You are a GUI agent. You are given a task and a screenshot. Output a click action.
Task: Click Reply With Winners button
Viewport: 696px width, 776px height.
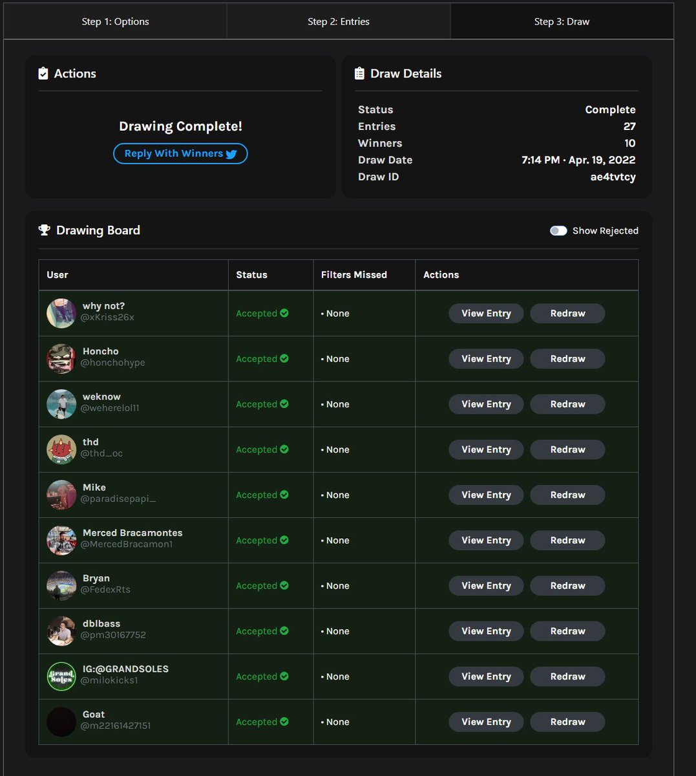pyautogui.click(x=180, y=153)
